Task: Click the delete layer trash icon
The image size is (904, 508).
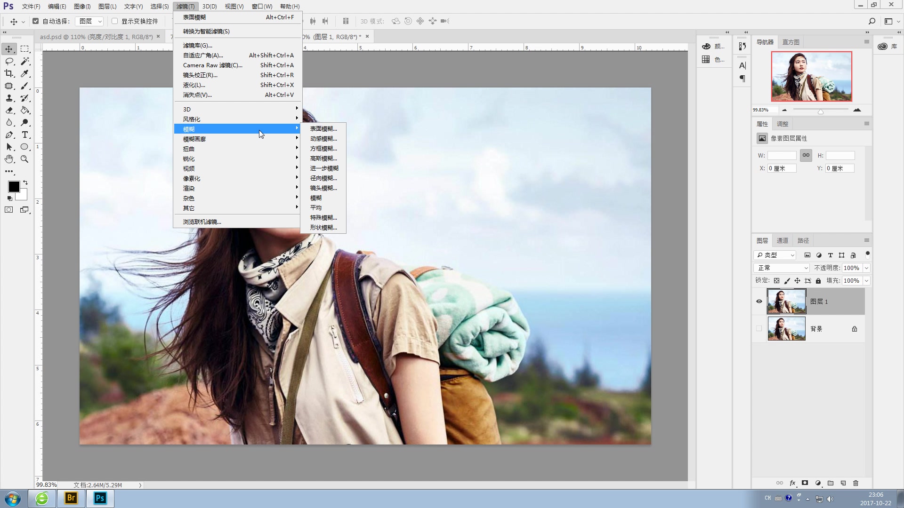Action: point(856,483)
